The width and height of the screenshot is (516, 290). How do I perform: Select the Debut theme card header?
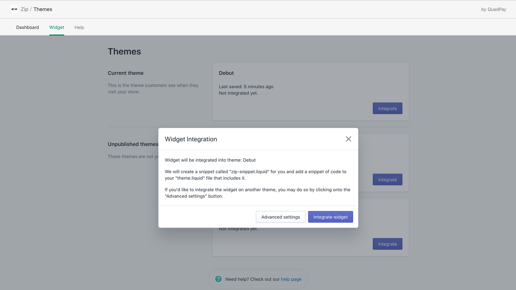226,73
